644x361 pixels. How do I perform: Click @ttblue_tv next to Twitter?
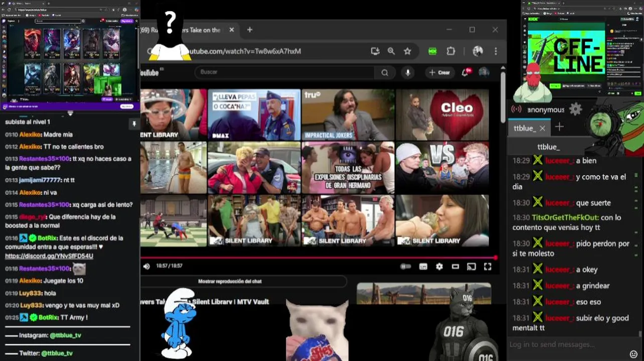click(x=57, y=353)
